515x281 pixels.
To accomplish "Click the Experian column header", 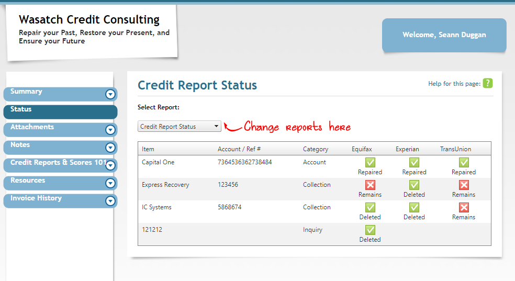I will [407, 149].
